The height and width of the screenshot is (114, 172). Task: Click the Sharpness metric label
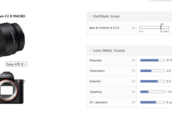click(95, 60)
